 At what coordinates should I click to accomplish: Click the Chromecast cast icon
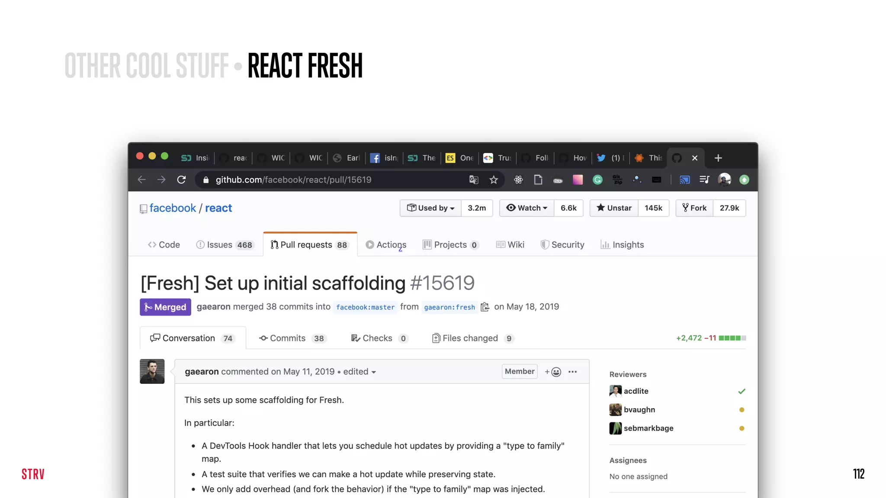coord(684,180)
